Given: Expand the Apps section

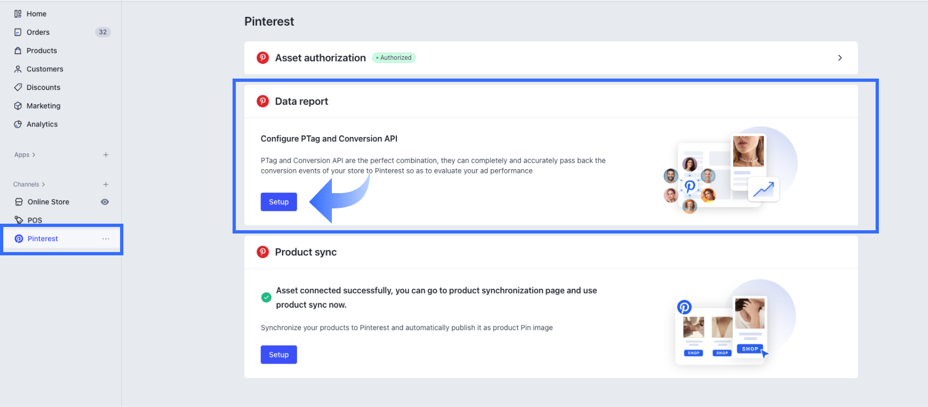Looking at the screenshot, I should coord(25,155).
